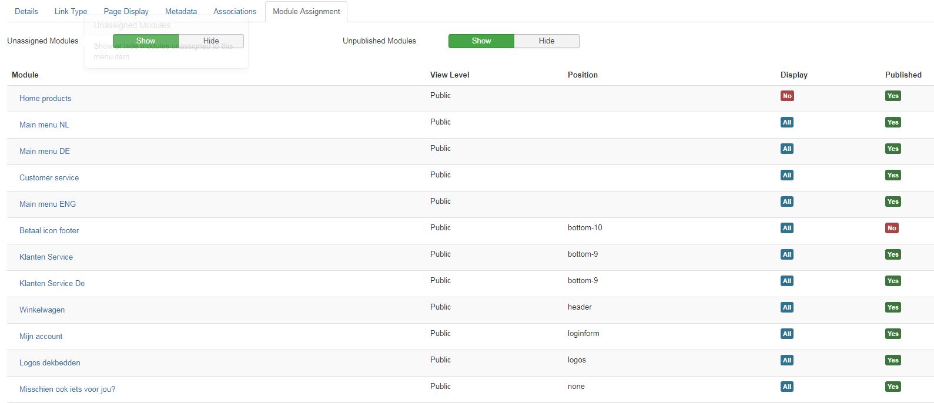Screen dimensions: 934x403
Task: Open the Mijn account module link
Action: (x=41, y=336)
